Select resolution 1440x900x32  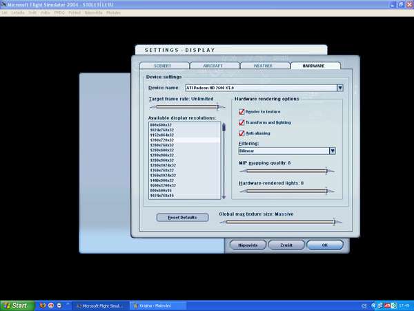coord(184,180)
